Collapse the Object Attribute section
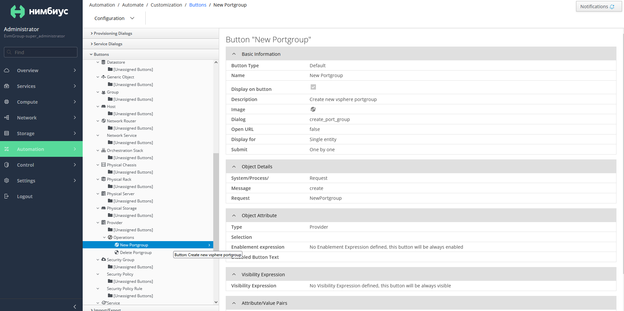 tap(234, 216)
